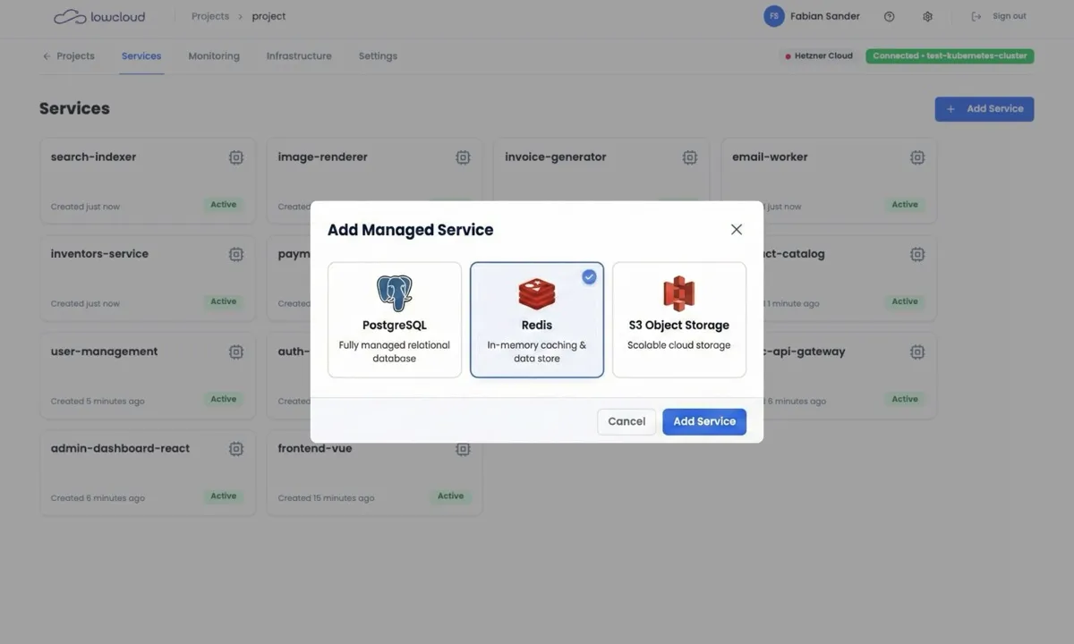Switch to the Settings tab
The image size is (1074, 644).
(378, 55)
